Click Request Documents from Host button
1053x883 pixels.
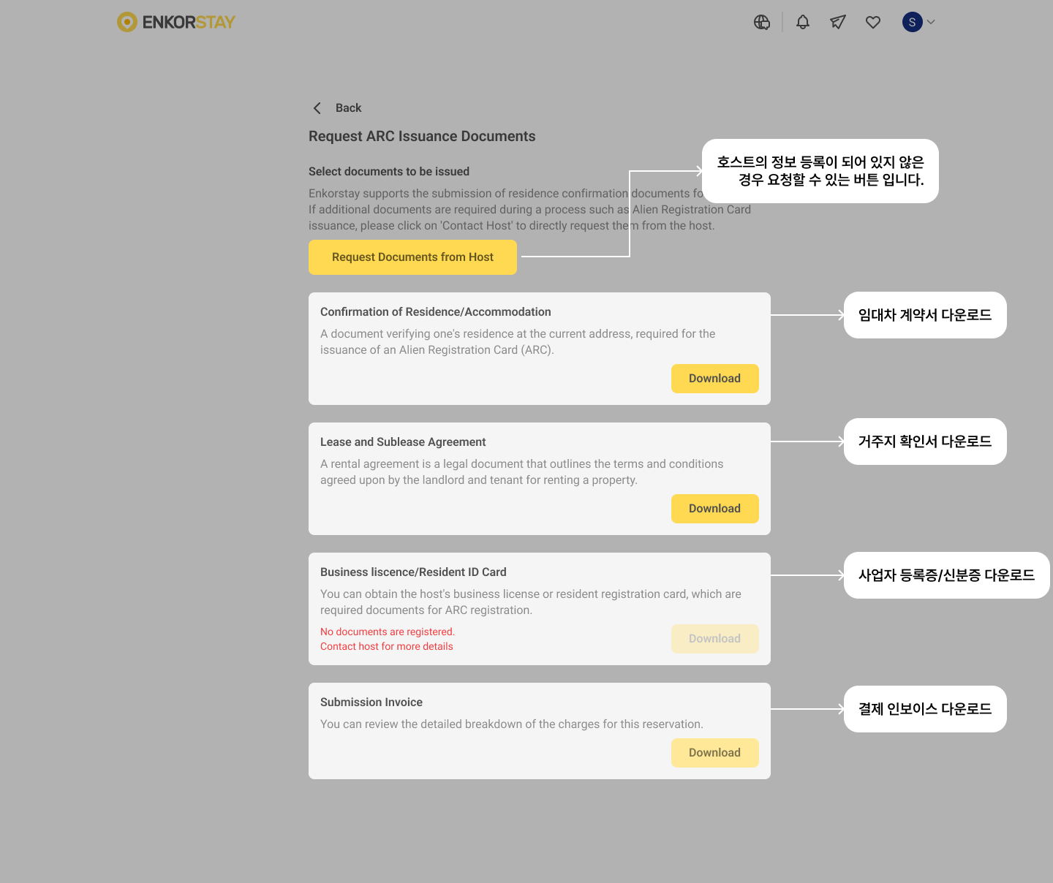pos(412,257)
